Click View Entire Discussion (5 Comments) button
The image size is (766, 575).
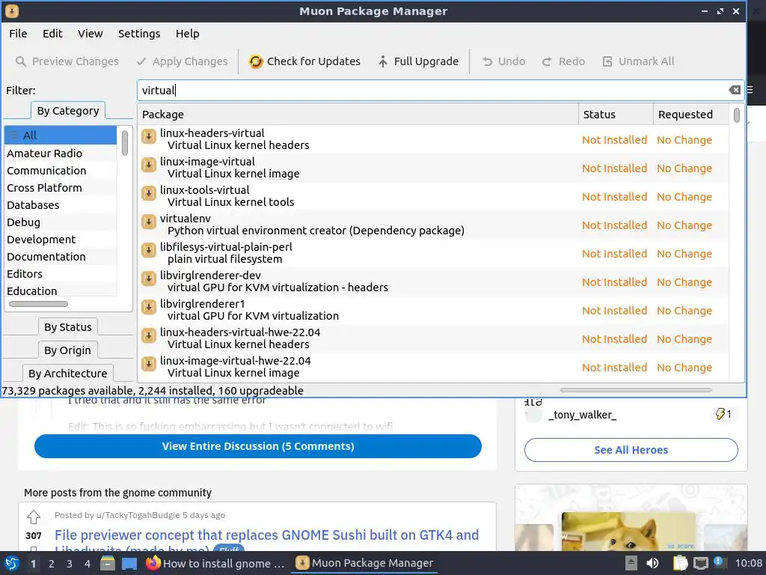pyautogui.click(x=258, y=446)
